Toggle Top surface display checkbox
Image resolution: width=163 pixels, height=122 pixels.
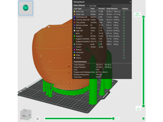124,22
